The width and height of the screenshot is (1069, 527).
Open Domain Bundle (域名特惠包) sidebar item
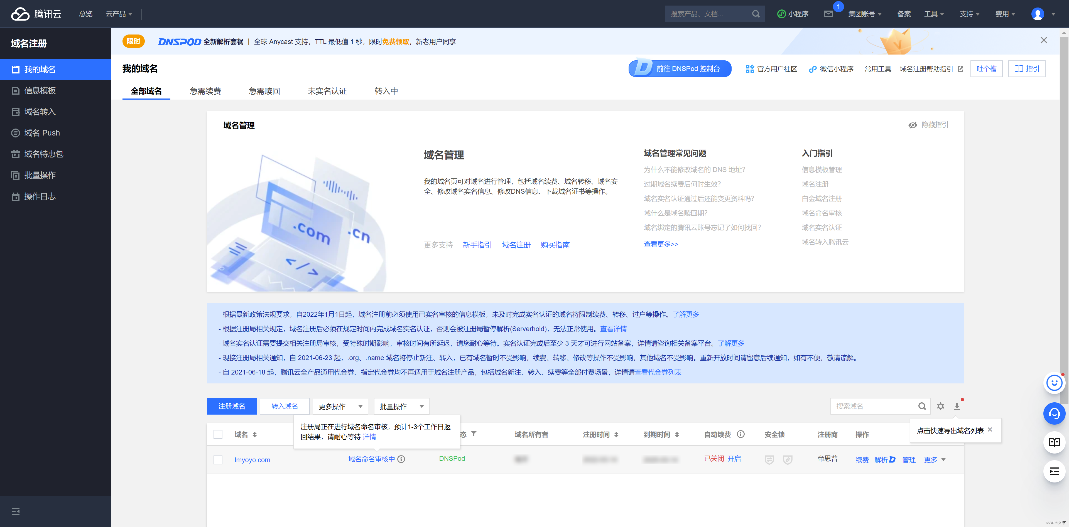[x=56, y=154]
